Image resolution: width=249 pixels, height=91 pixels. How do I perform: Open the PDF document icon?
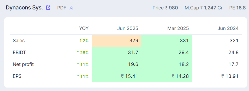(70, 8)
